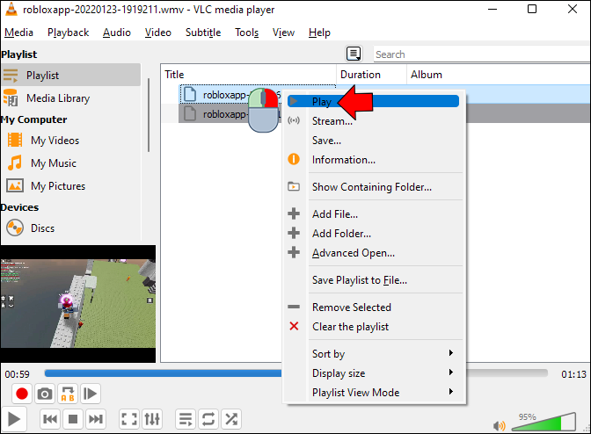
Task: Sort by the Title column header
Action: (249, 75)
